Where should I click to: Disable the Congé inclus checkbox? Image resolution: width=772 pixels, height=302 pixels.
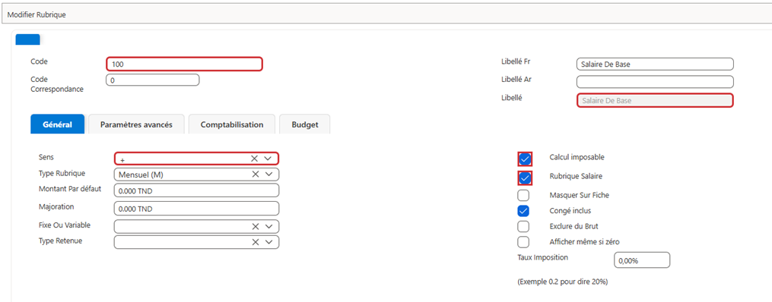click(523, 211)
